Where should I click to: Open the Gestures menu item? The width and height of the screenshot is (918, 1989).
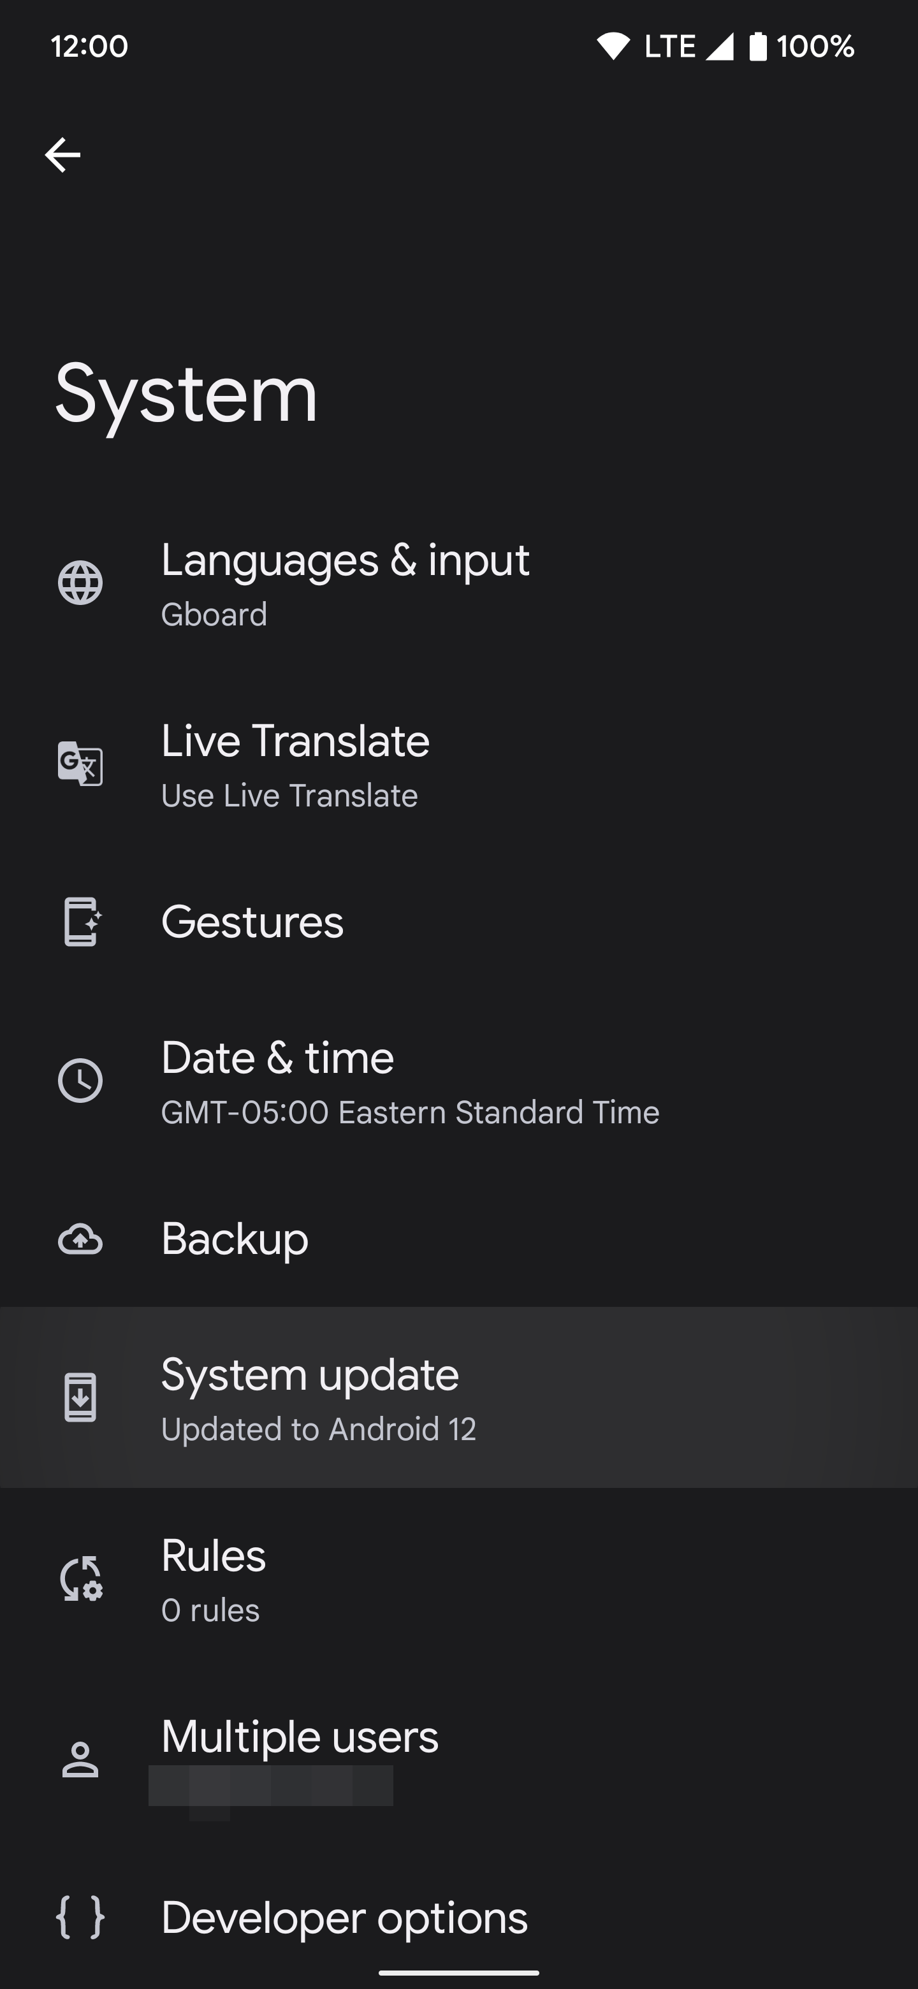point(252,922)
